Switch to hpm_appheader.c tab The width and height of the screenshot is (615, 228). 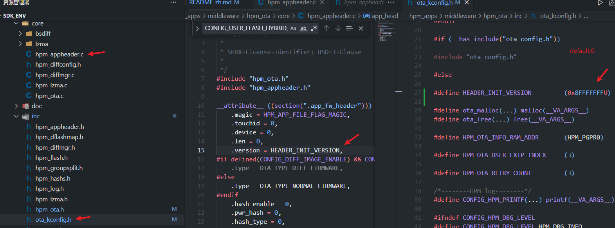point(292,2)
